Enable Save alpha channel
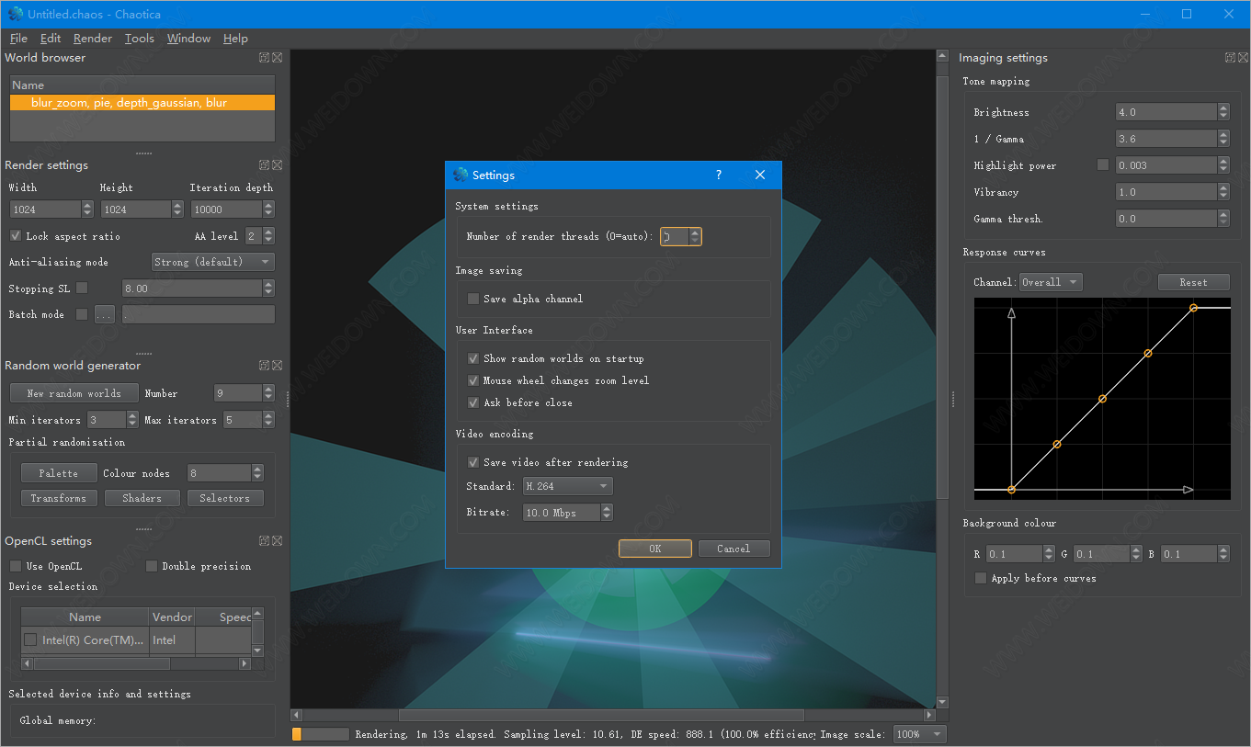 [x=473, y=299]
